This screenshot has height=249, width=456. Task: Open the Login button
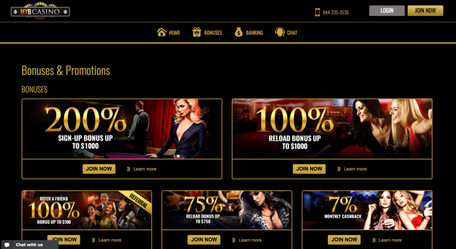(387, 11)
